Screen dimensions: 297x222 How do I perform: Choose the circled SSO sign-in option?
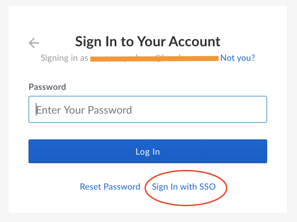(184, 187)
